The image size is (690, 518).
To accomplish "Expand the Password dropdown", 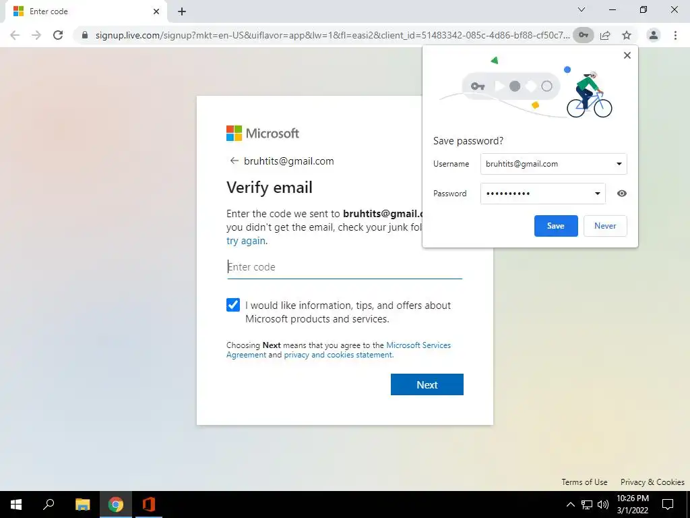I will 597,194.
